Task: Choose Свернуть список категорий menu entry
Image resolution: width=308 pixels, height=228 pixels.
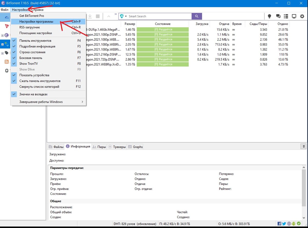Action: tap(48, 87)
